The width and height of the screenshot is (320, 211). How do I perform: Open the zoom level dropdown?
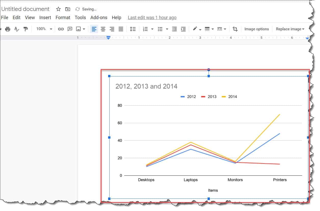[44, 29]
